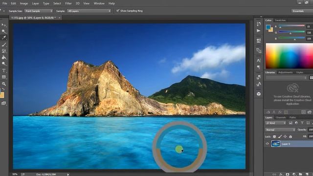Select the Brush tool
This screenshot has height=176, width=313.
click(x=3, y=44)
